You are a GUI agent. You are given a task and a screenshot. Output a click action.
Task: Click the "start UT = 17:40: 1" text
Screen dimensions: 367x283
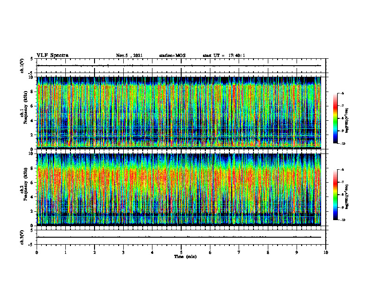224,55
